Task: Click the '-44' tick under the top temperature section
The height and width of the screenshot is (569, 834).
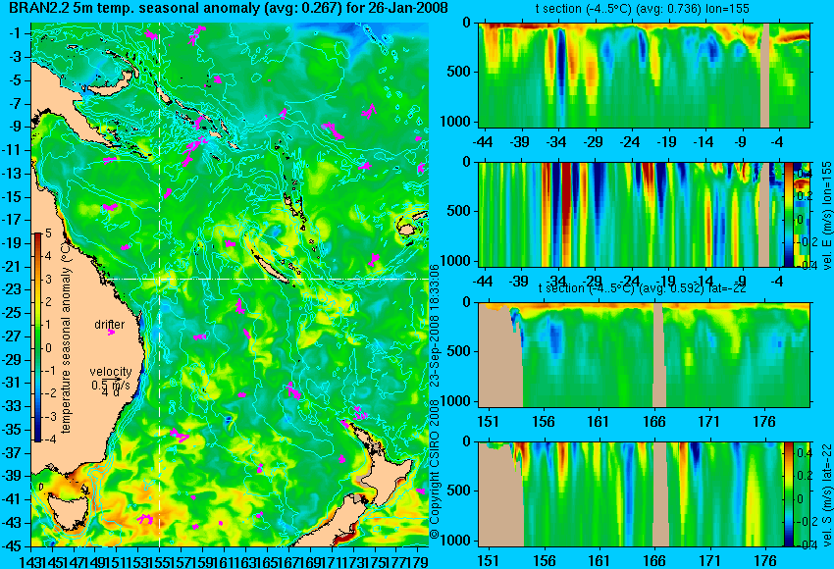Action: (x=483, y=142)
